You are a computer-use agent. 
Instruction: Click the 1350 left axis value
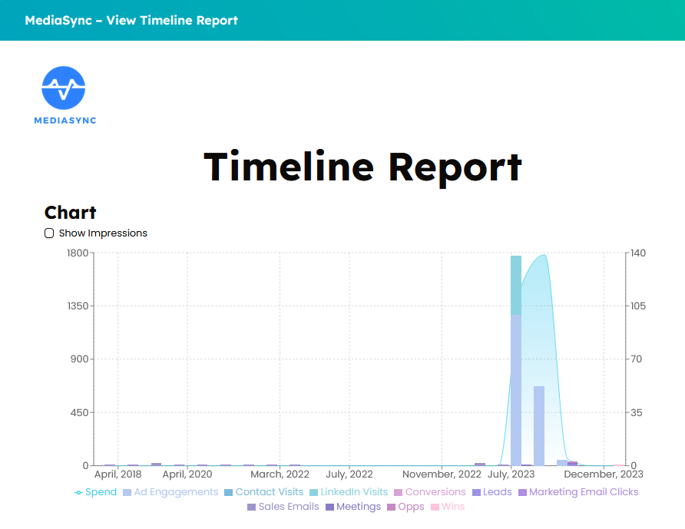pyautogui.click(x=78, y=306)
